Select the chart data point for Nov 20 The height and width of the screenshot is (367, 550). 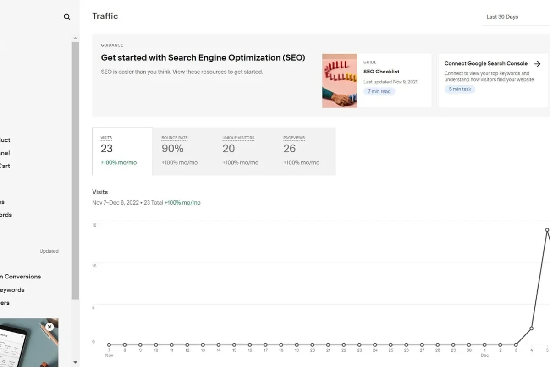point(313,345)
